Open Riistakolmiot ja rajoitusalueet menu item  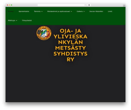click(x=59, y=11)
